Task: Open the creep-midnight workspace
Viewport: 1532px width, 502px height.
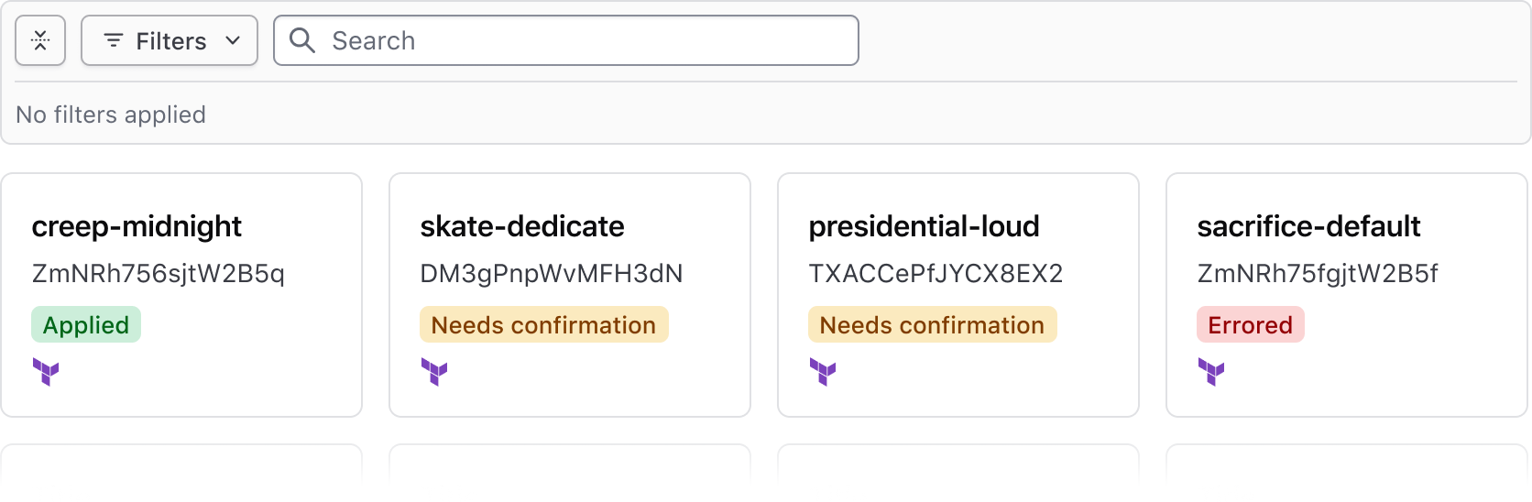Action: click(x=137, y=226)
